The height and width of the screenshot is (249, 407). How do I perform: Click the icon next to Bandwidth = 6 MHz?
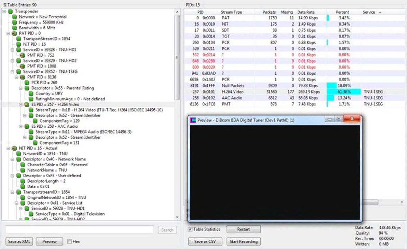(x=14, y=28)
